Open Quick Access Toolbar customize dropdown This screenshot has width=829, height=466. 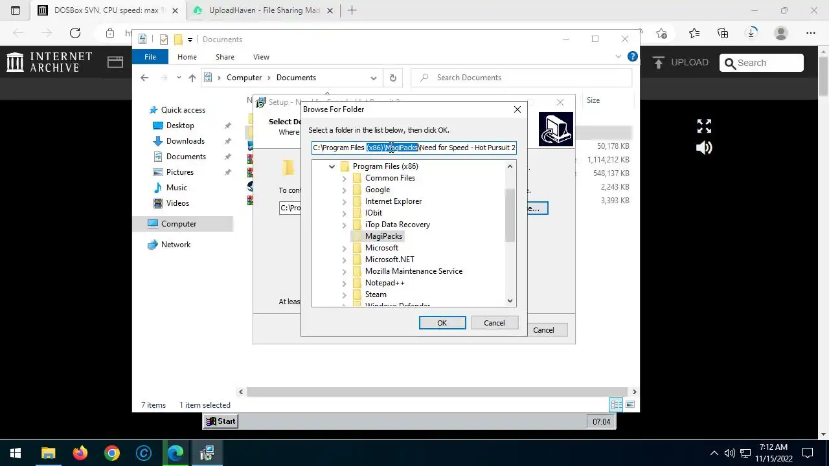(190, 40)
